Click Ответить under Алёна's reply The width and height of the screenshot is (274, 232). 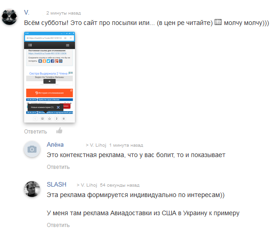[58, 167]
